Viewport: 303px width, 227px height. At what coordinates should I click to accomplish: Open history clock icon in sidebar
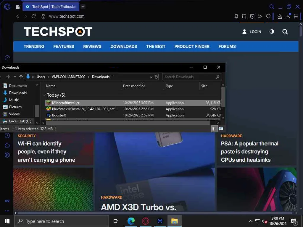tap(7, 135)
